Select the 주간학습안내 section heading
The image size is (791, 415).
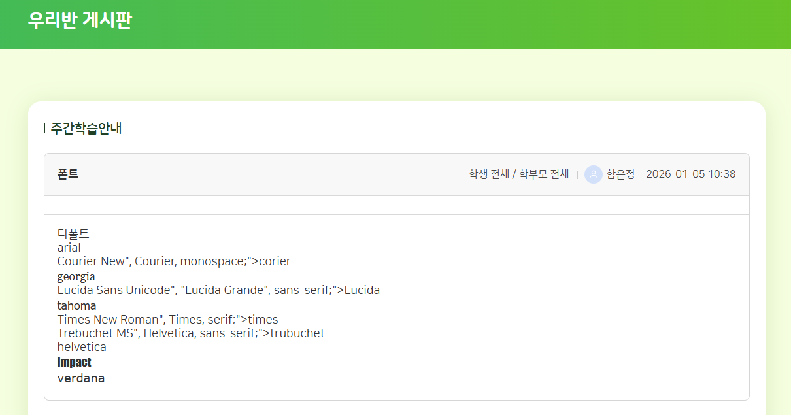click(86, 128)
